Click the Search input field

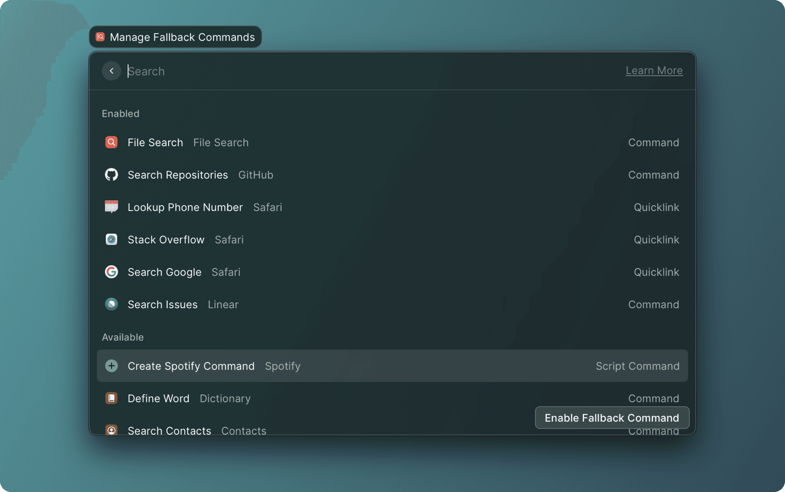243,71
